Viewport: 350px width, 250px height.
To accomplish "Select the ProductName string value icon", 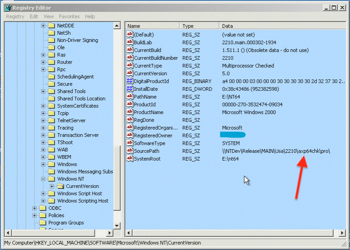I will point(129,112).
